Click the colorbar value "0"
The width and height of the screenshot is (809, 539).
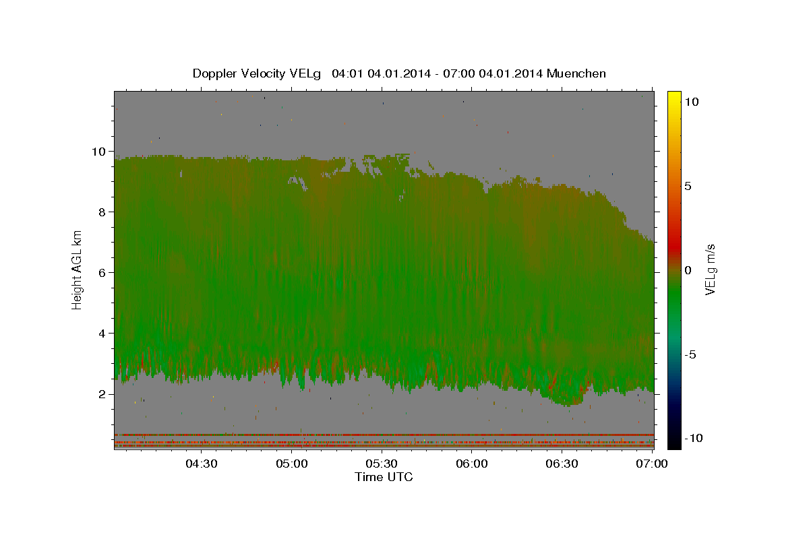pos(688,270)
